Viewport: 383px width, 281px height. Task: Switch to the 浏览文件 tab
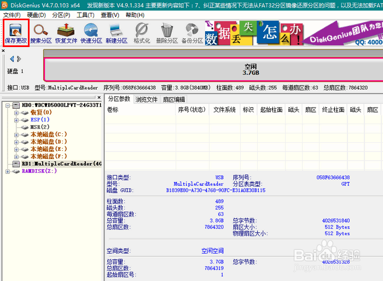coord(147,99)
